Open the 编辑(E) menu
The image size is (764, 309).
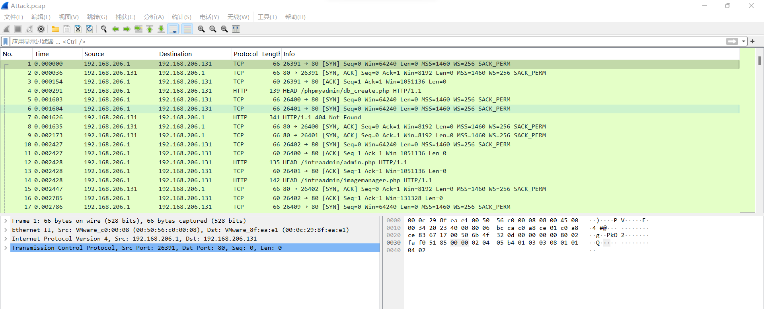(41, 17)
